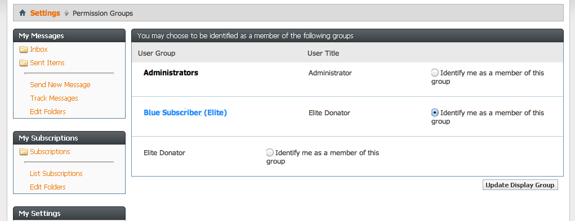Open Track Messages link
The height and width of the screenshot is (221, 575).
pyautogui.click(x=54, y=98)
